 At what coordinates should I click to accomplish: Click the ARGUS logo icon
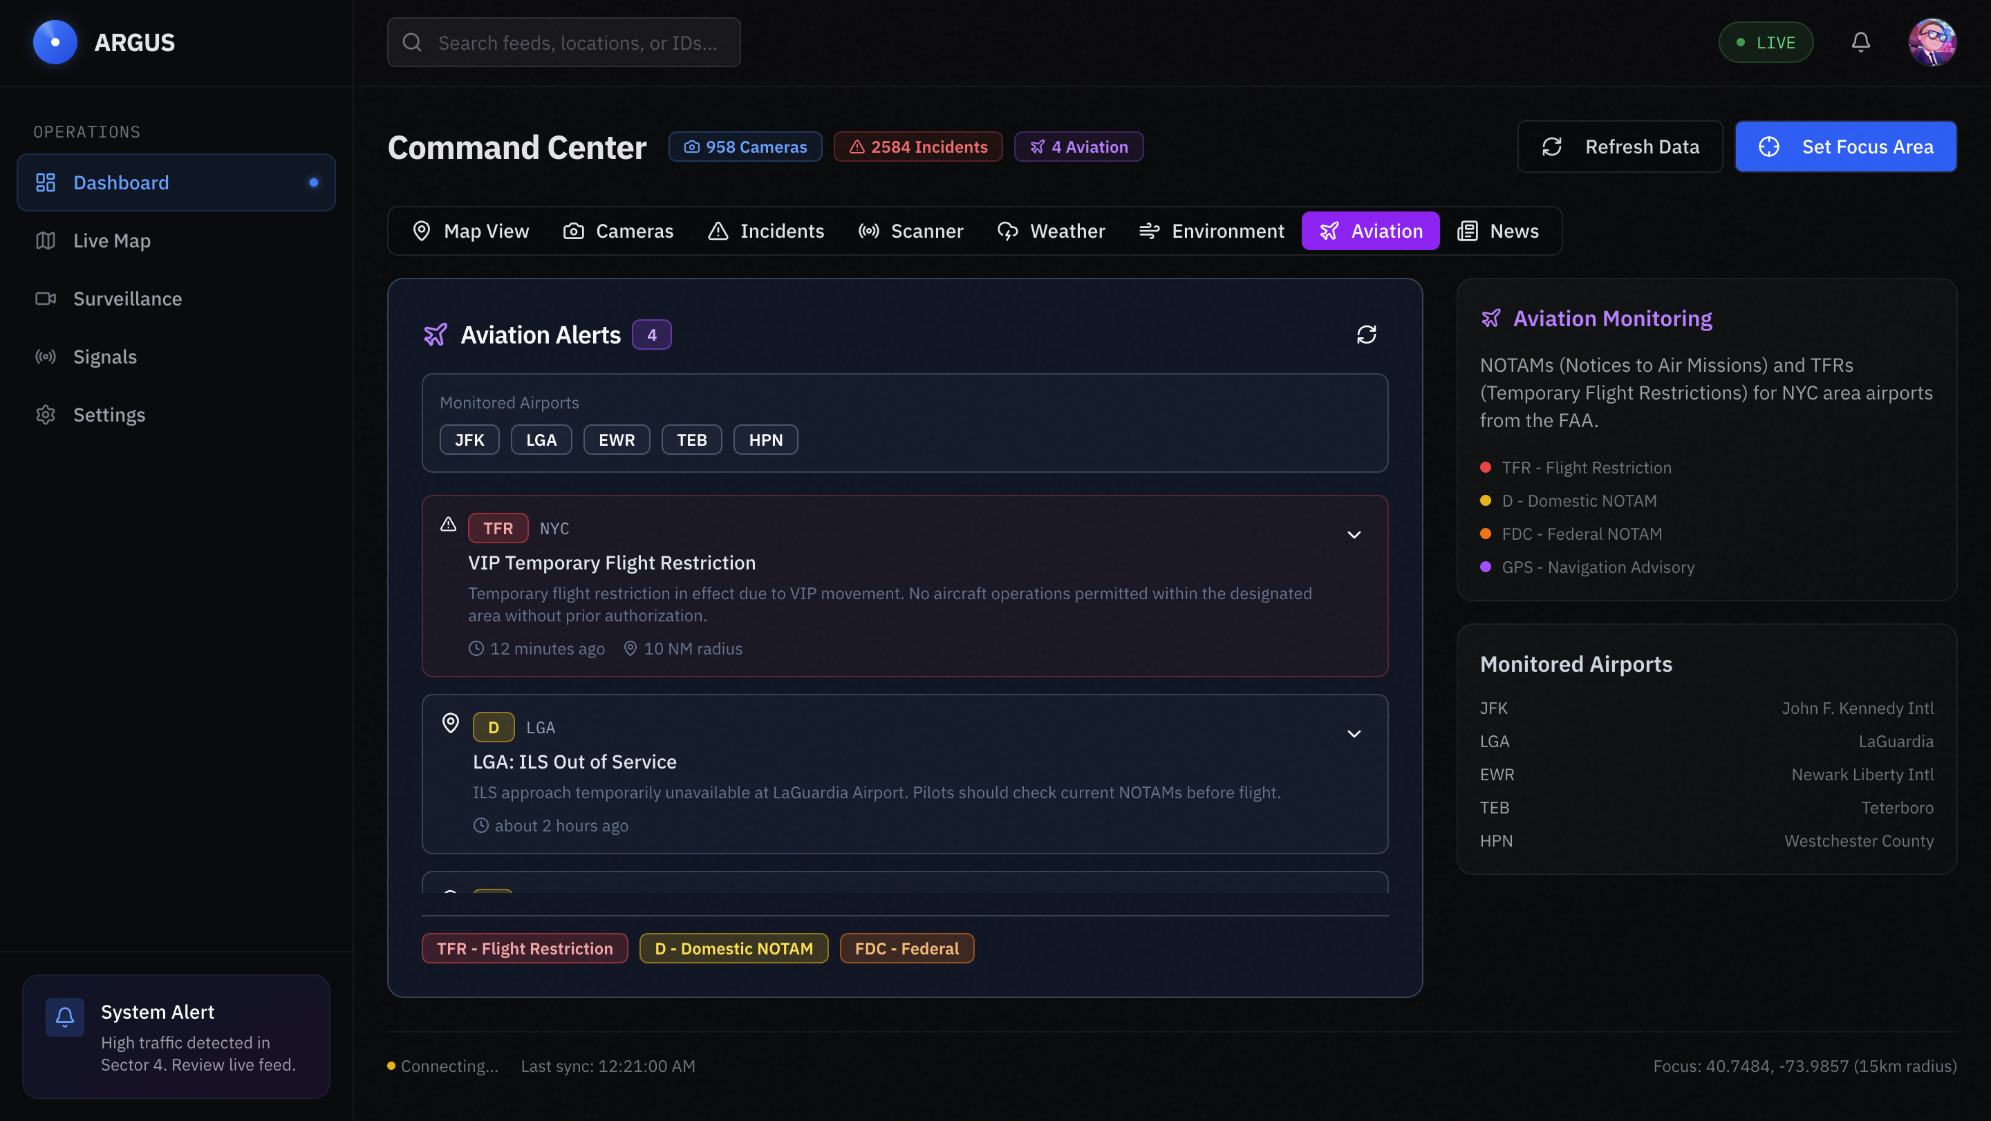tap(55, 42)
